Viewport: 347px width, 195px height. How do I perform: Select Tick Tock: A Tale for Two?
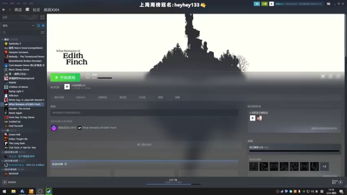point(23,148)
